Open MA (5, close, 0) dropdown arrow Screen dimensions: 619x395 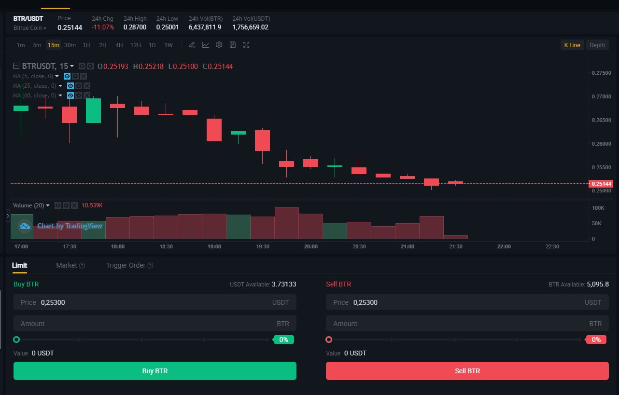[x=57, y=76]
